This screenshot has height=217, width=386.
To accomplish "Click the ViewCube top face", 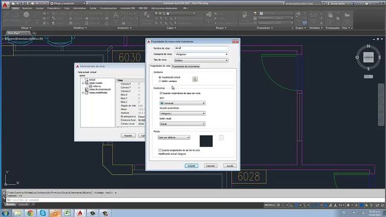I will point(369,57).
